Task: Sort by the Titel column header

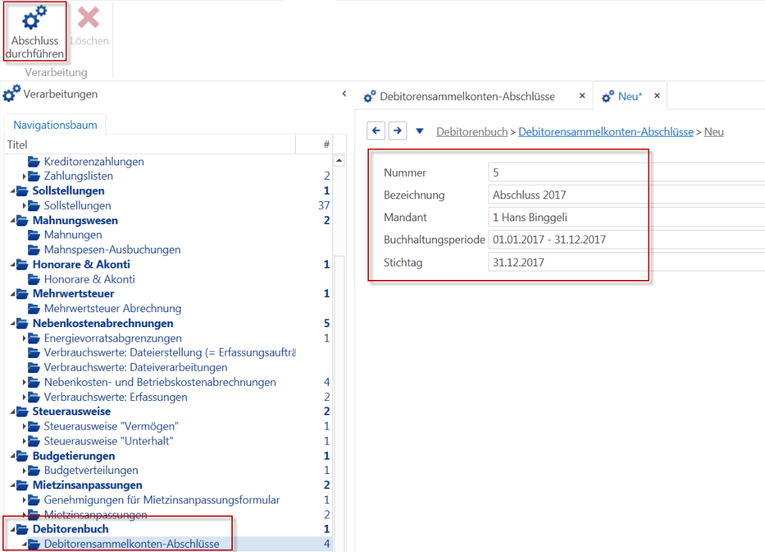Action: point(150,145)
